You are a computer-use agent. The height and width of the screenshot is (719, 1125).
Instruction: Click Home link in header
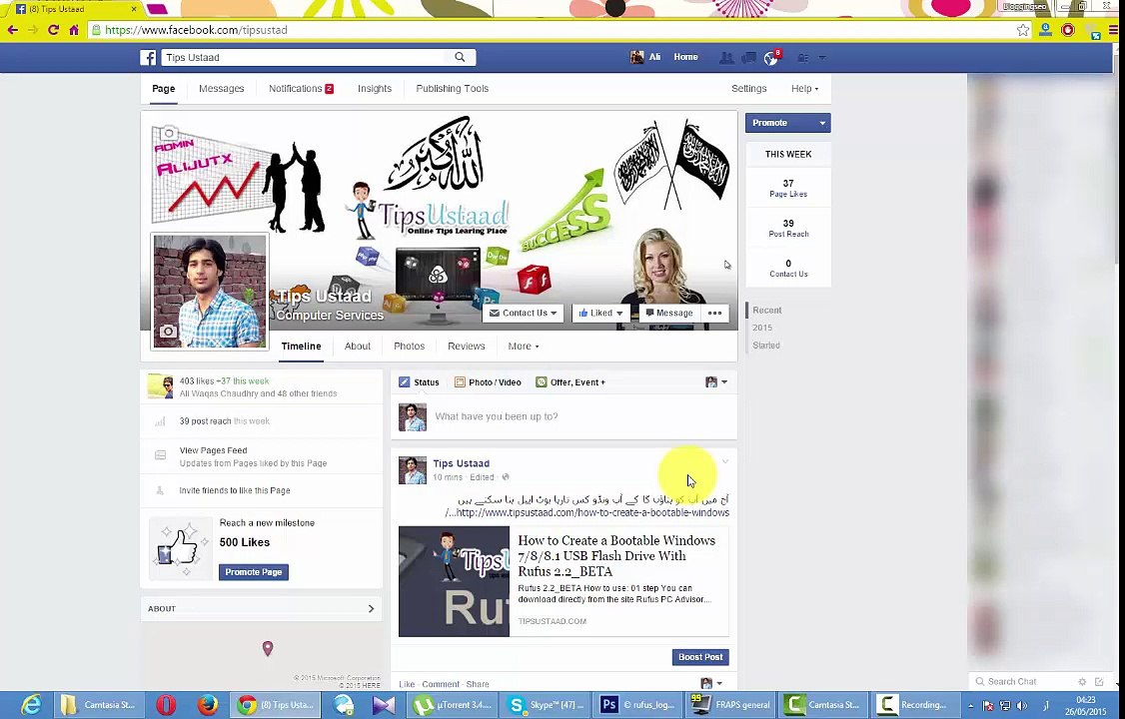[686, 57]
